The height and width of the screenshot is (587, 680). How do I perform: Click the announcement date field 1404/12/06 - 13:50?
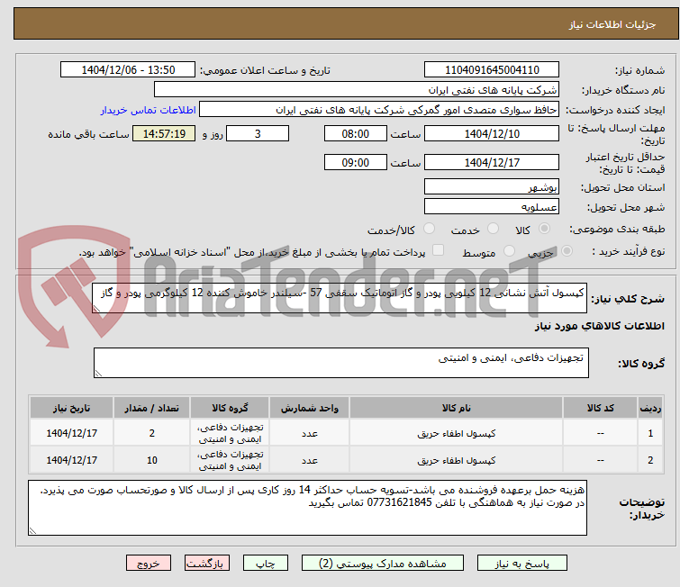coord(128,70)
